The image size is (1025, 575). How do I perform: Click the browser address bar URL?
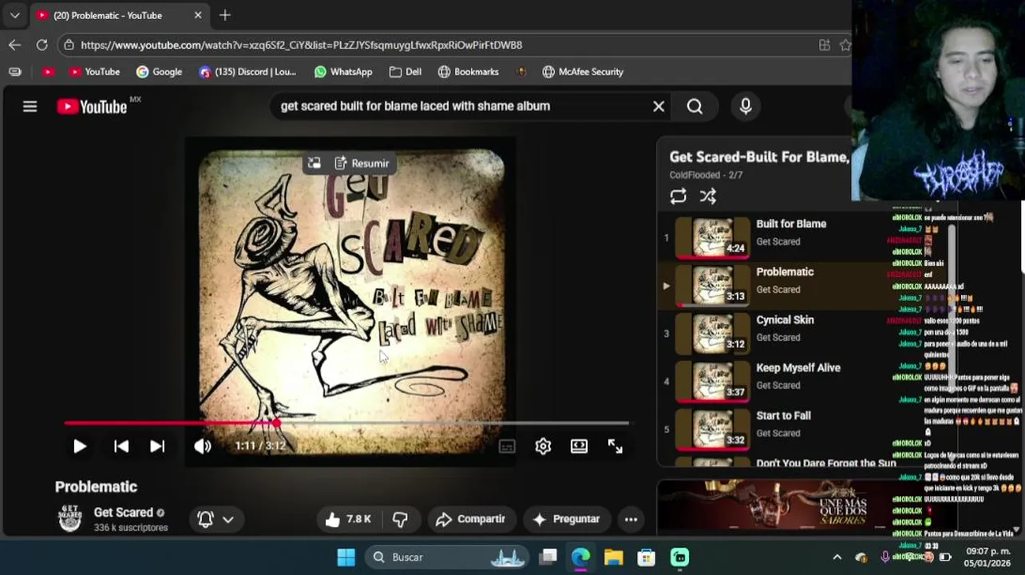301,45
